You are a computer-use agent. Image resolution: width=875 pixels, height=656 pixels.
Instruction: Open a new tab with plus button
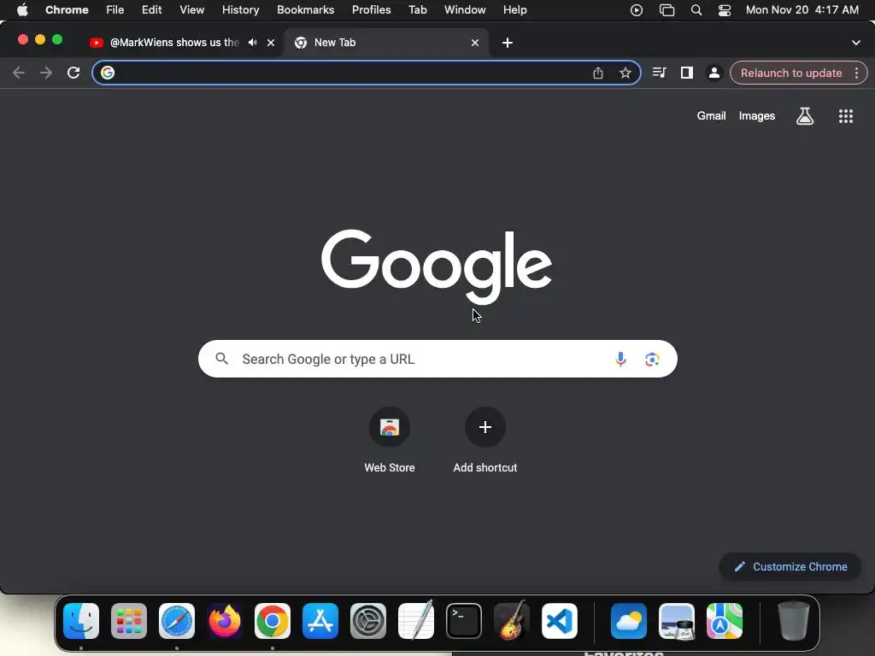coord(508,43)
